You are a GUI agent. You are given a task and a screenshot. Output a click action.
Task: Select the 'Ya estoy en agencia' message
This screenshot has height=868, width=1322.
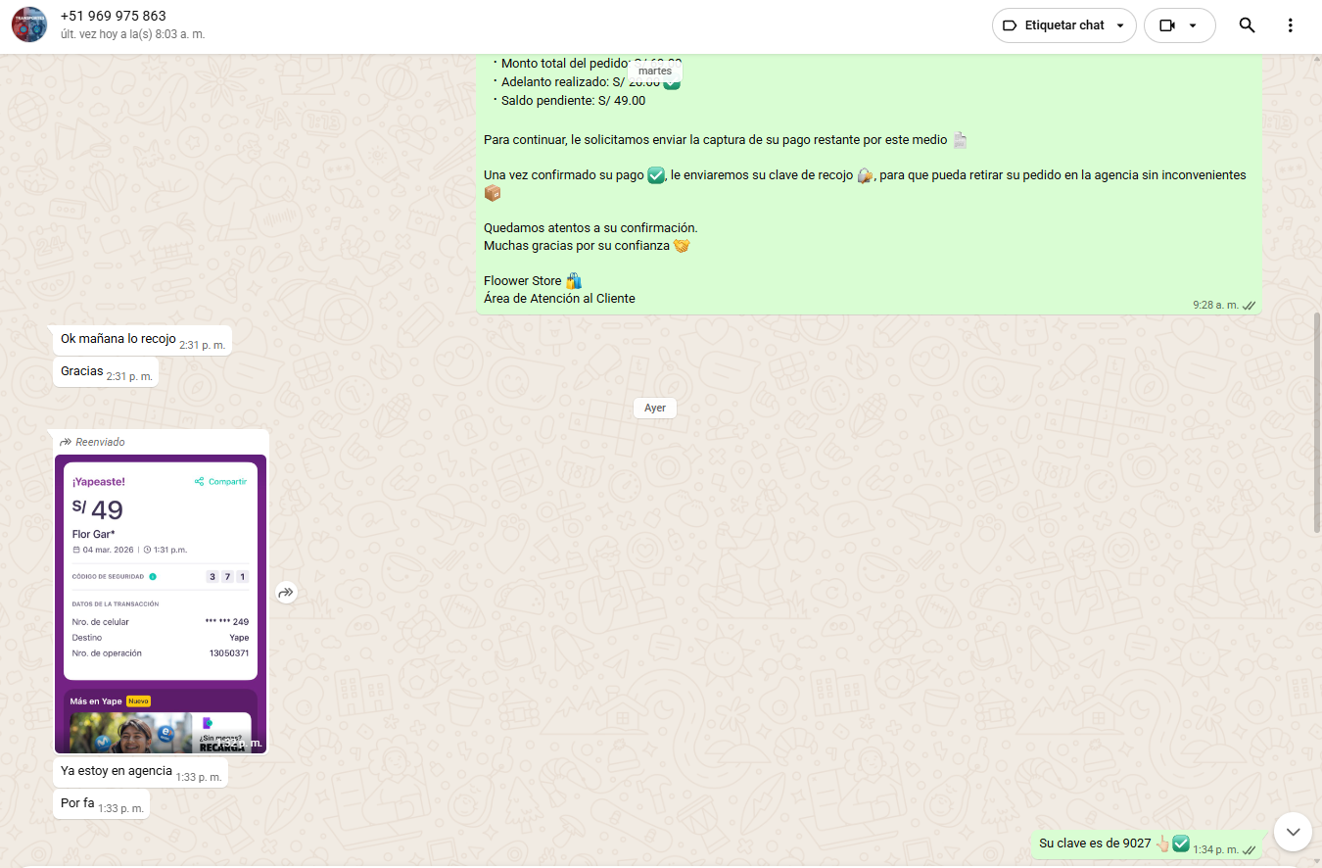pyautogui.click(x=117, y=772)
